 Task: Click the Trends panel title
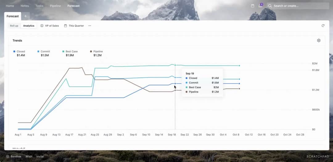click(x=17, y=41)
